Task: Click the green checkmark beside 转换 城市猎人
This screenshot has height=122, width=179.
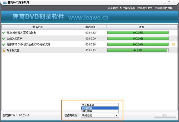Action: (x=4, y=32)
